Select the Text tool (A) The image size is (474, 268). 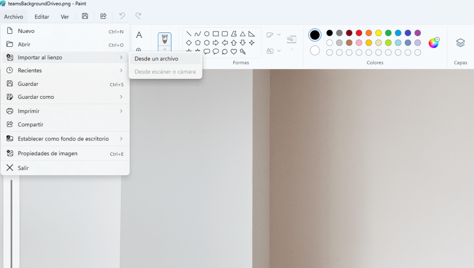coord(139,35)
